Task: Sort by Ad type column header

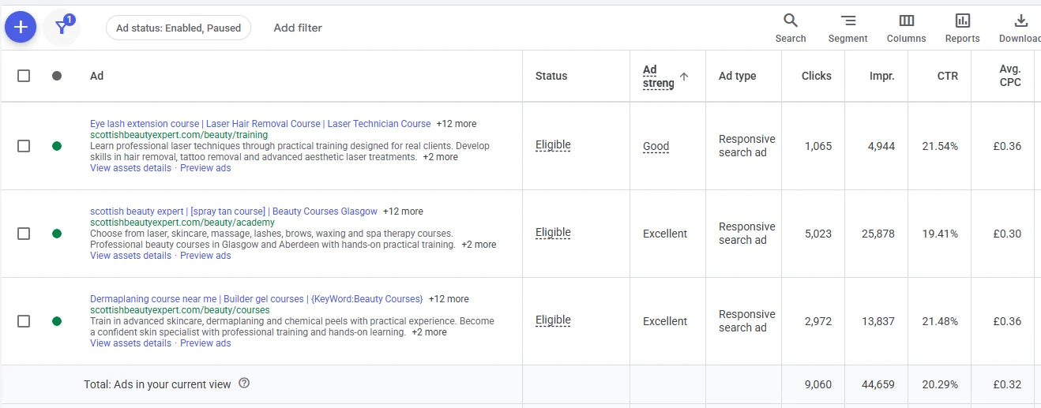Action: (x=738, y=76)
